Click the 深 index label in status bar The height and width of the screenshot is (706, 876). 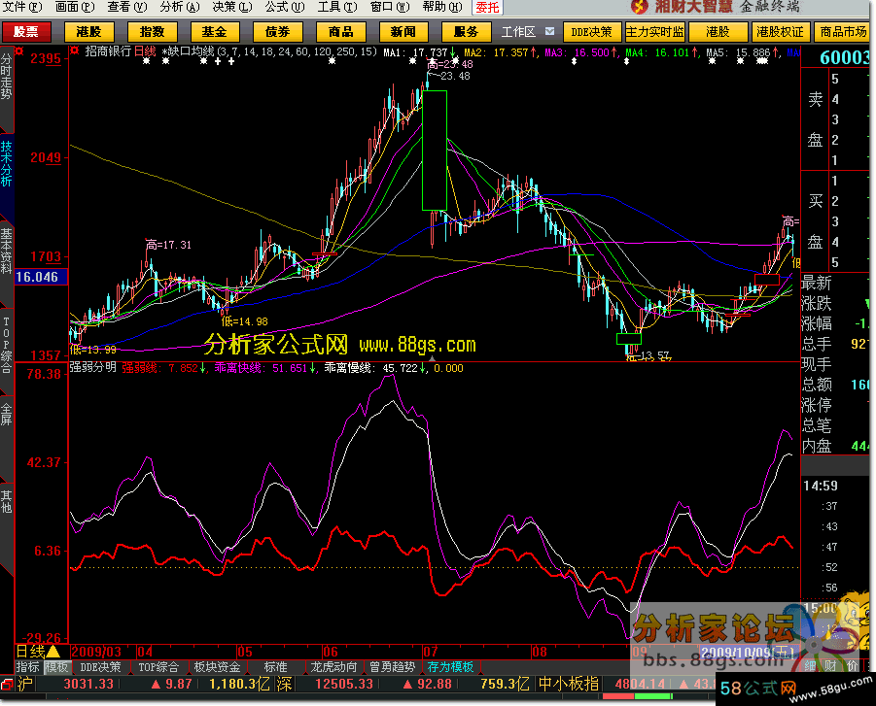[x=284, y=684]
